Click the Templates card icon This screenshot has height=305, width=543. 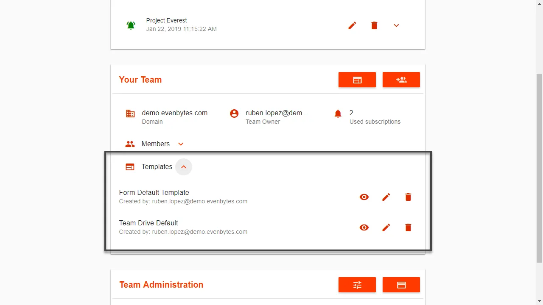tap(130, 167)
